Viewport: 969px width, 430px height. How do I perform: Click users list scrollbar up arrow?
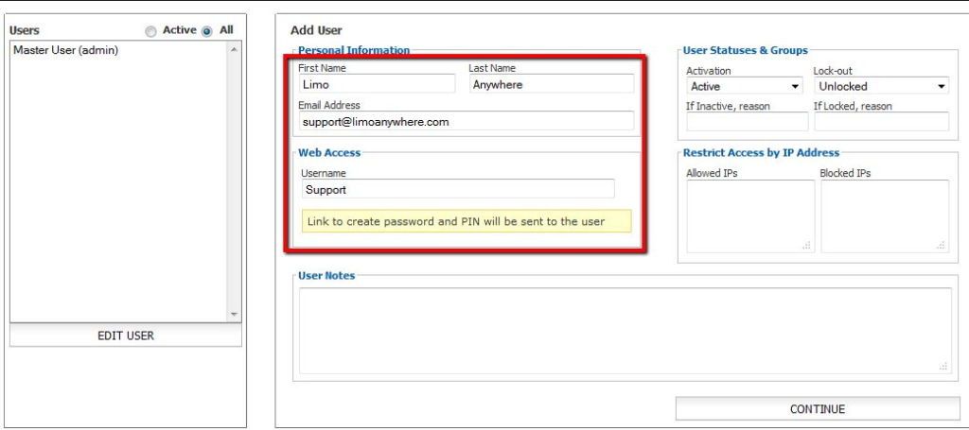pos(235,50)
